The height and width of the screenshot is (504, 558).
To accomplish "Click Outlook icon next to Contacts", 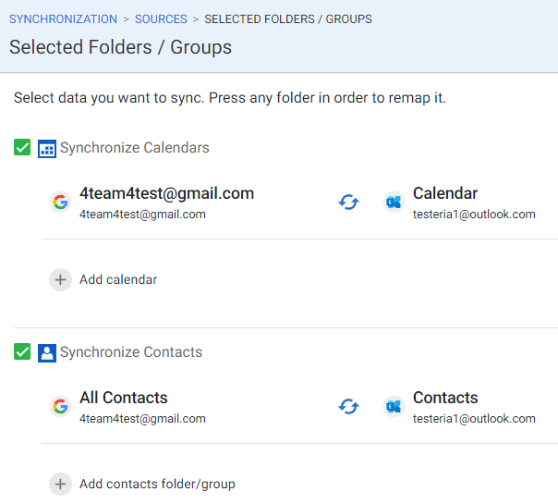I will click(394, 407).
